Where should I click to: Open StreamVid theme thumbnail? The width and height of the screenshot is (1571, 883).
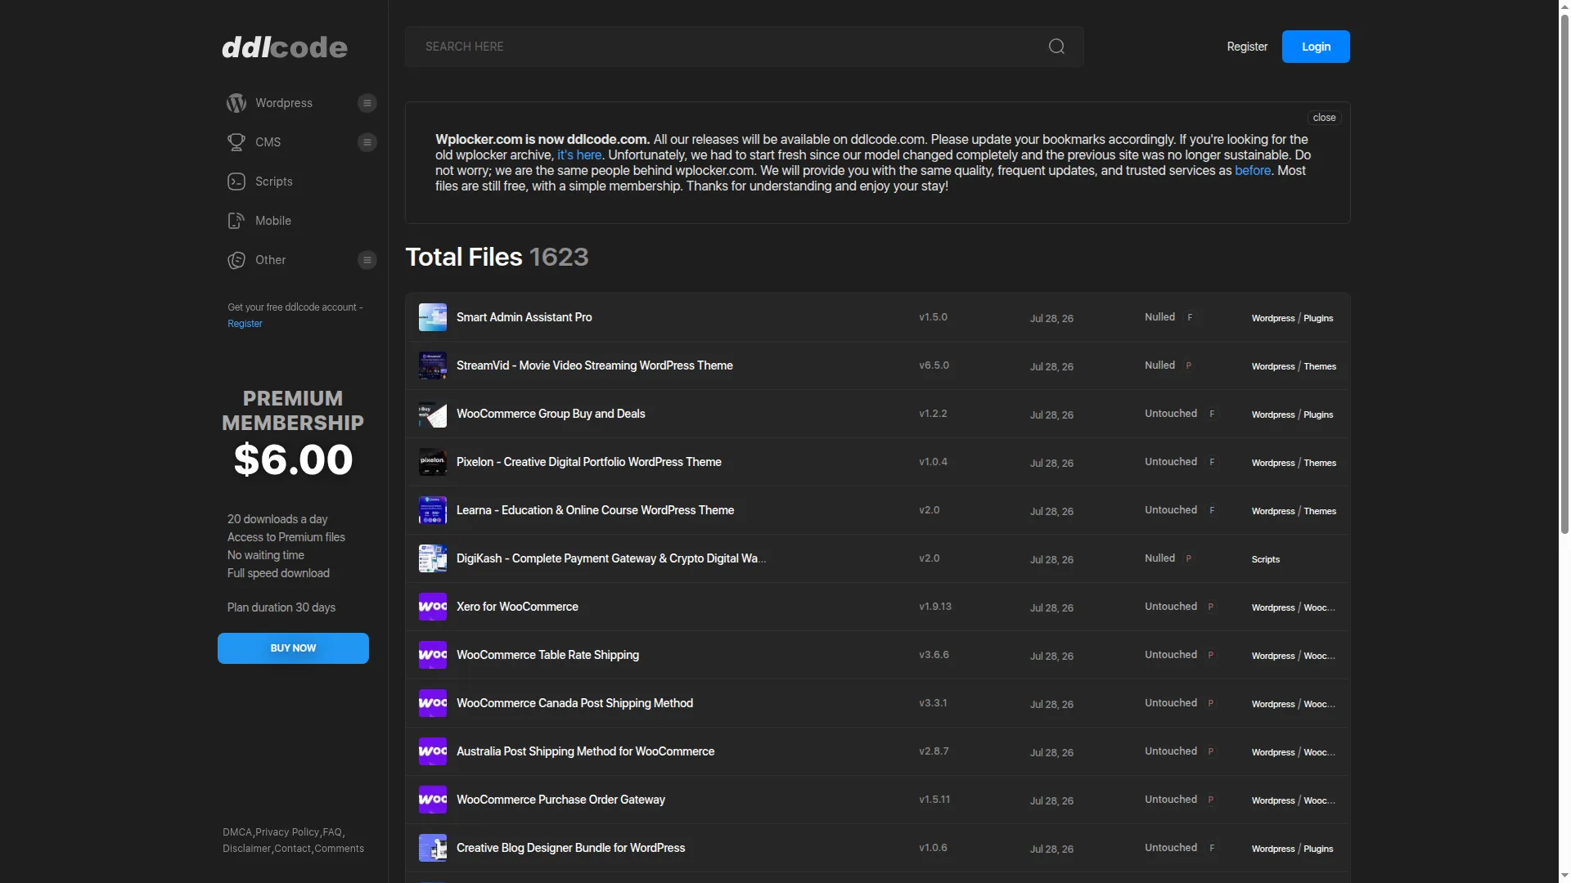(x=433, y=365)
